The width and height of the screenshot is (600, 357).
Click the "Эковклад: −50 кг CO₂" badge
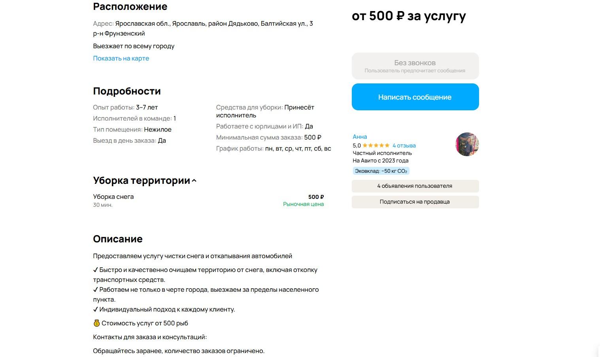click(381, 171)
